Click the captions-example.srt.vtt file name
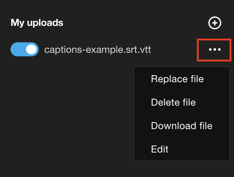234x177 pixels. click(98, 50)
